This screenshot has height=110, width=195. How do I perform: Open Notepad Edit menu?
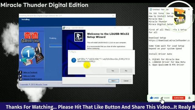tap(155, 13)
